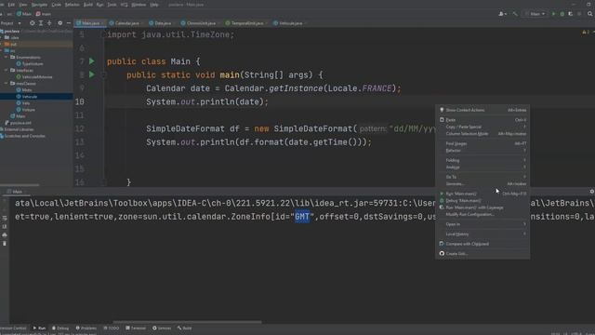Choose Create Gist... in context menu
This screenshot has width=595, height=335.
[x=483, y=253]
